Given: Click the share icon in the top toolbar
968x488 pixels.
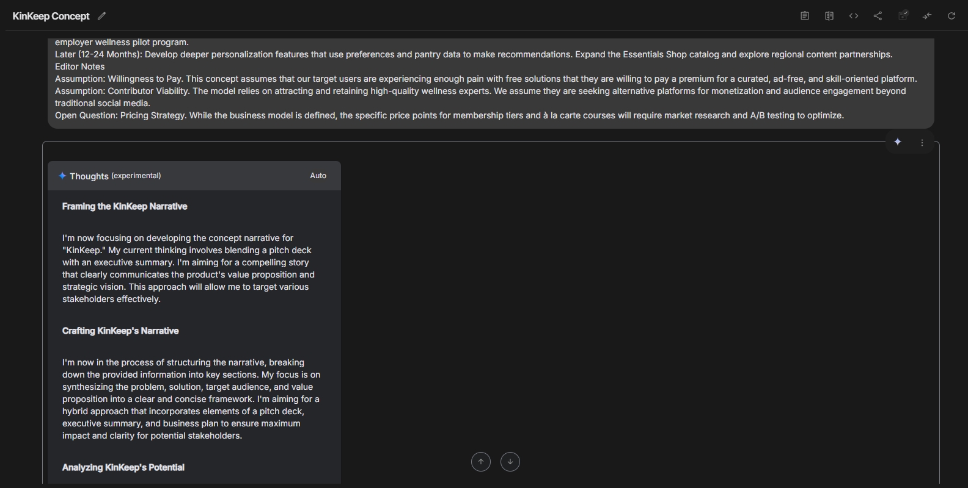Looking at the screenshot, I should pyautogui.click(x=878, y=16).
